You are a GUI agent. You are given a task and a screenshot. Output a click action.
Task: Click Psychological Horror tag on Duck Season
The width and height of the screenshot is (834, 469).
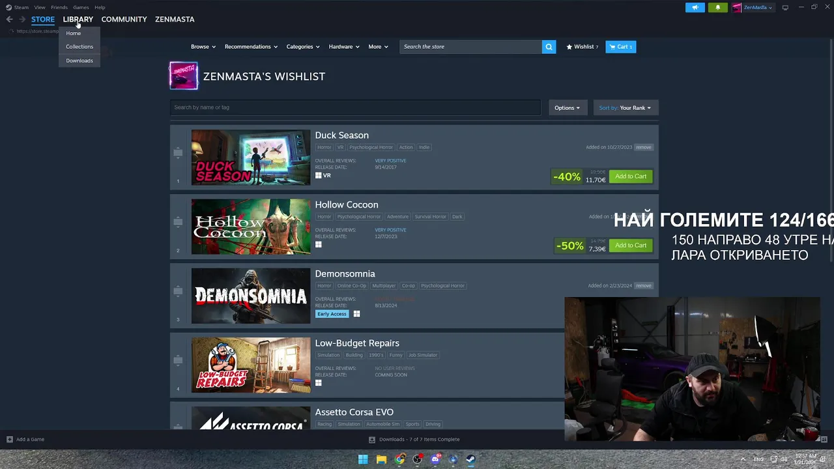pos(371,147)
